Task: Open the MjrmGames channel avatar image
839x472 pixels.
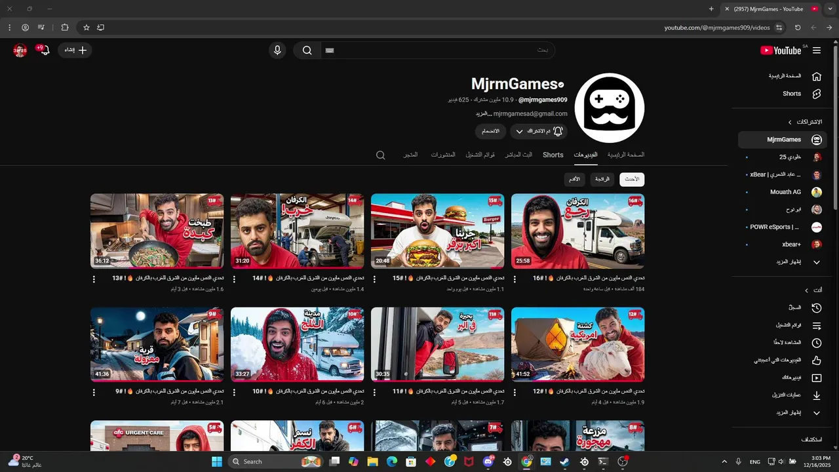Action: [x=610, y=108]
